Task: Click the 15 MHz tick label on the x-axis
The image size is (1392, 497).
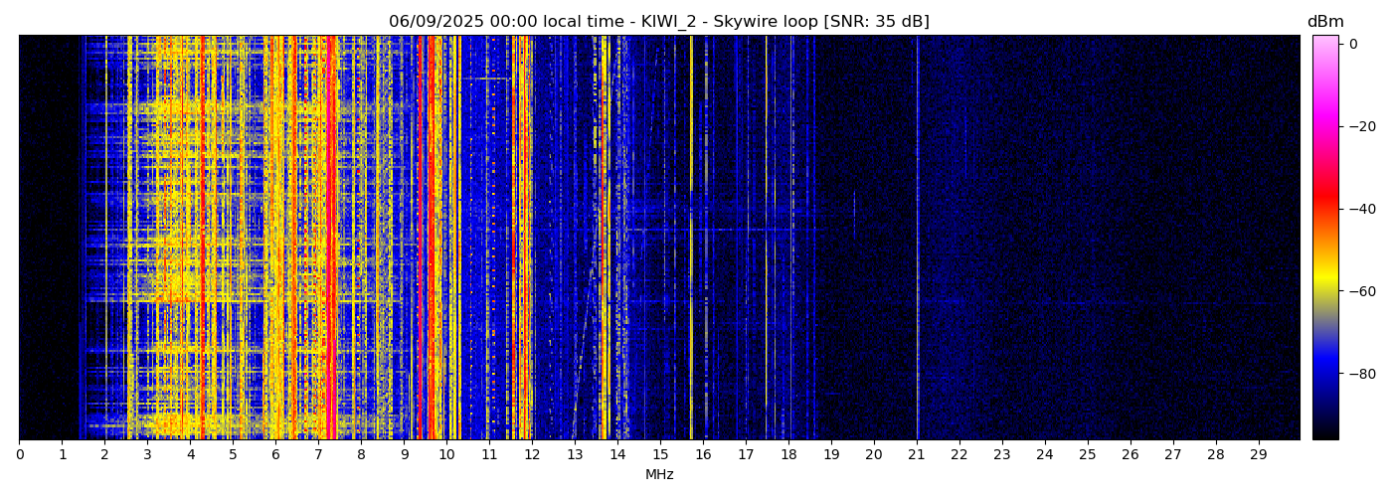Action: coord(660,455)
